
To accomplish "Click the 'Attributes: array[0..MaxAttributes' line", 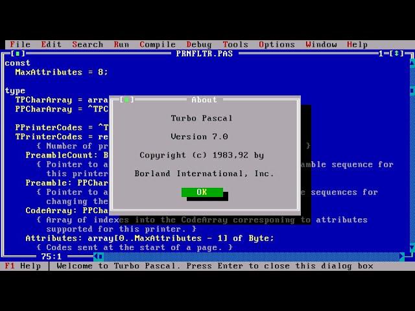I will (x=150, y=238).
